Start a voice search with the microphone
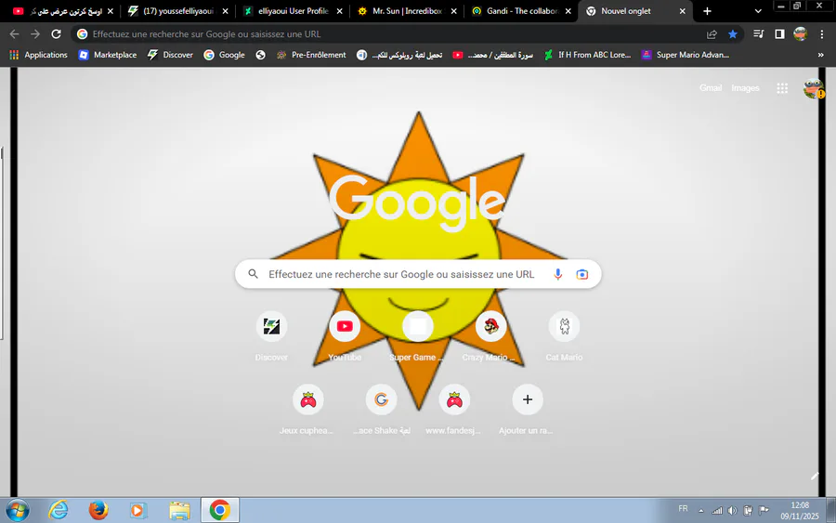 tap(557, 274)
